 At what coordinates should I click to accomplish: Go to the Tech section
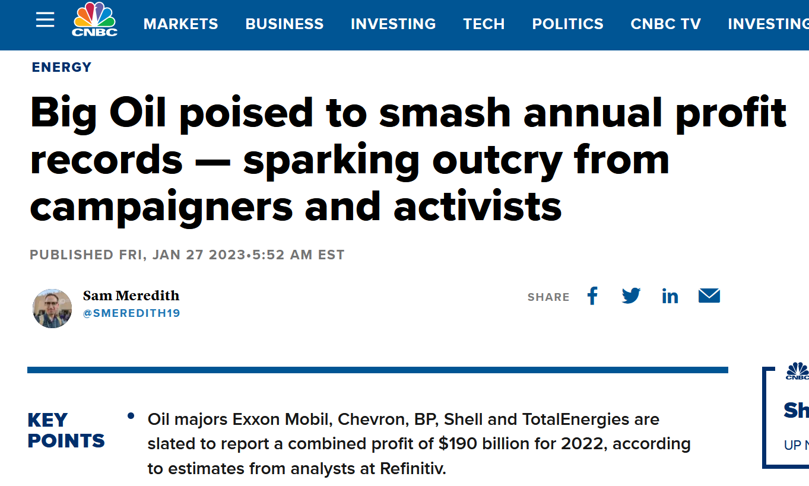[484, 24]
